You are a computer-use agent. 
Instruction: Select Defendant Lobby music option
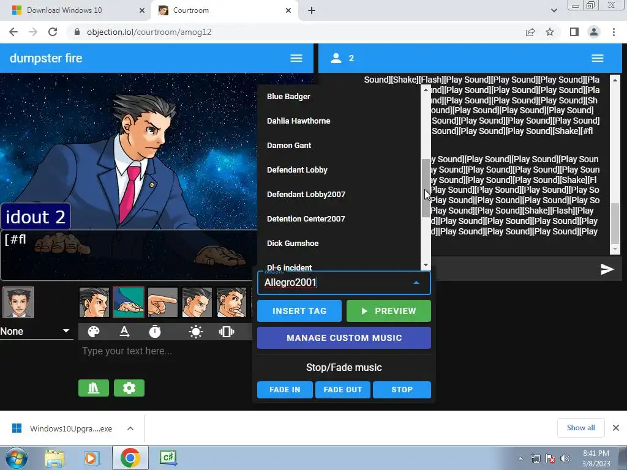(339, 170)
